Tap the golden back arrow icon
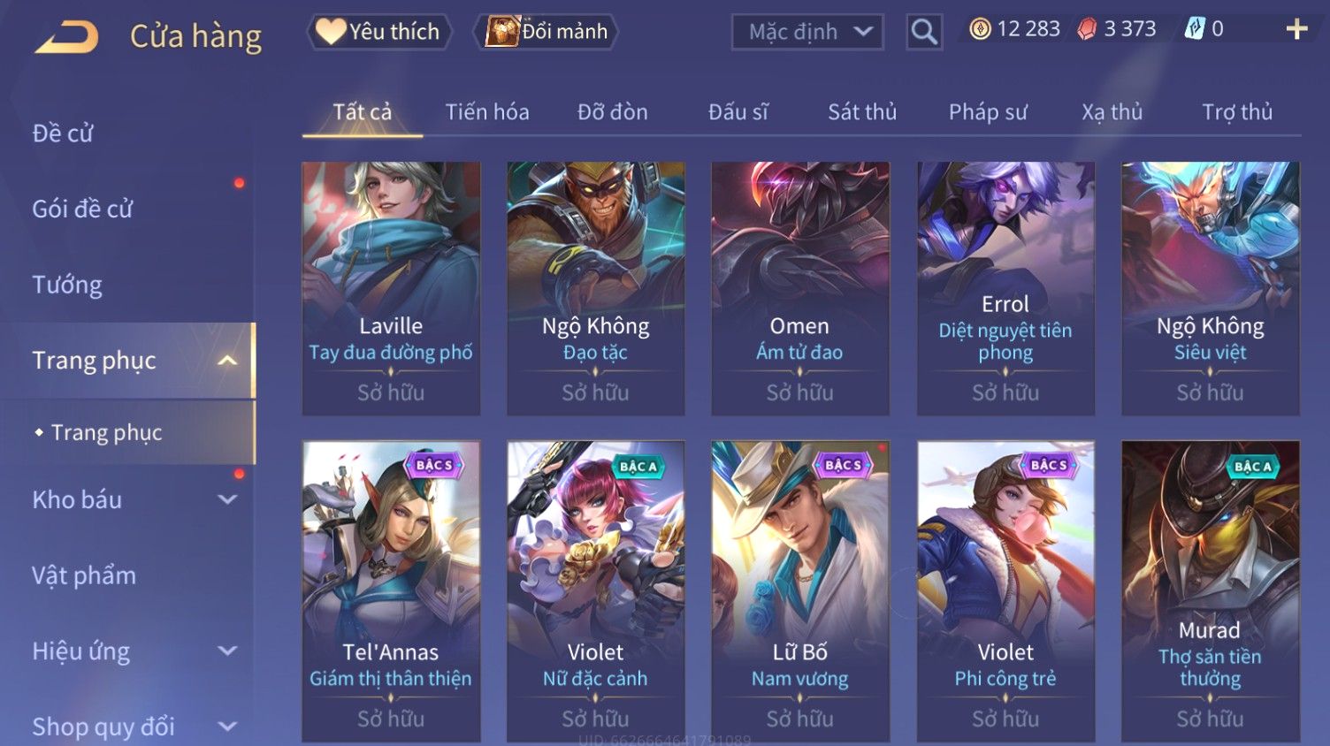Viewport: 1330px width, 746px height. 66,37
